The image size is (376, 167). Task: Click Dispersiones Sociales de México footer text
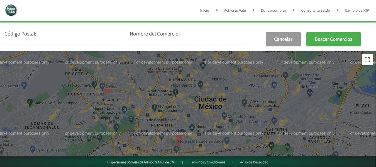[141, 162]
